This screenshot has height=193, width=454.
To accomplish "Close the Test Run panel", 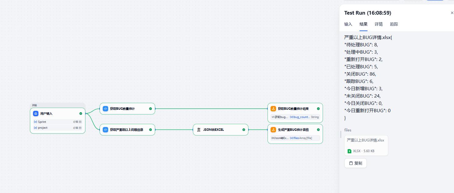I will (x=452, y=13).
